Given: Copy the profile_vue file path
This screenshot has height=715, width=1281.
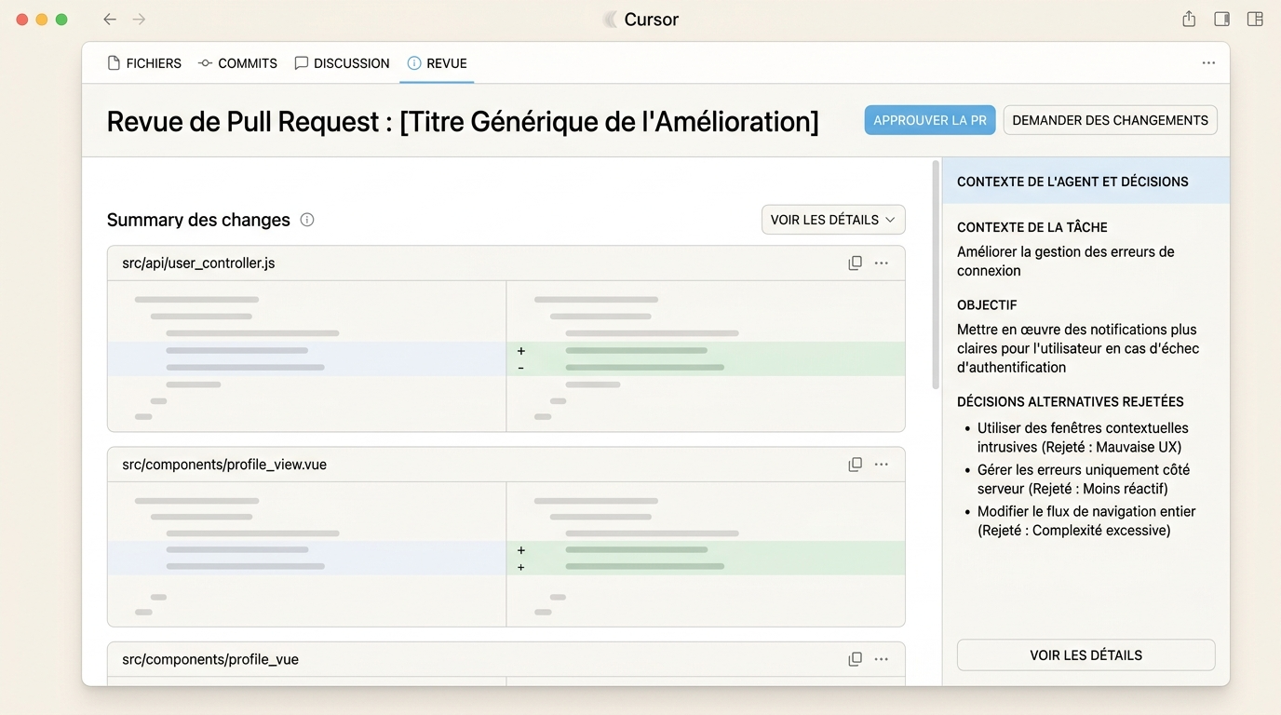Looking at the screenshot, I should click(855, 659).
